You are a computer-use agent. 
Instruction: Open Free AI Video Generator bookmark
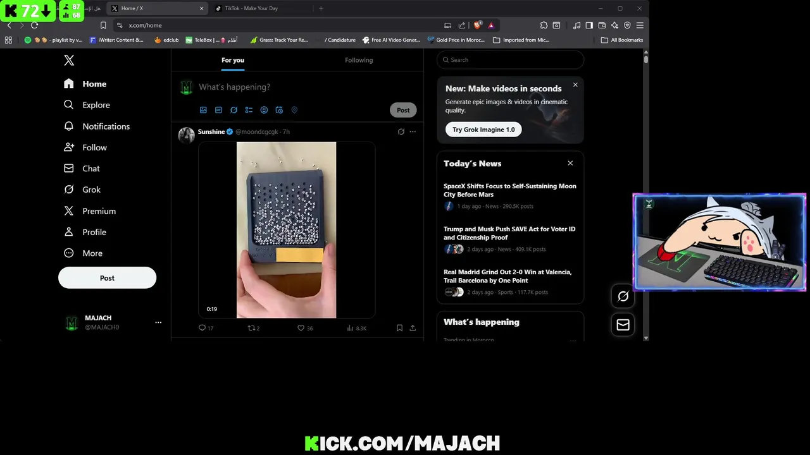click(391, 40)
